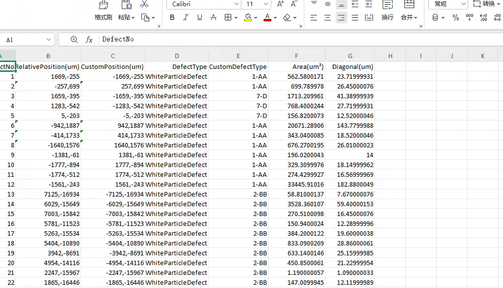Toggle bold formatting

(172, 17)
